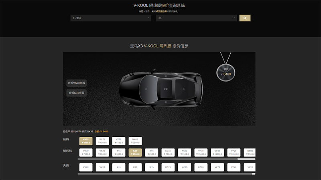321x180 pixels.
Task: Click 查看K35参数 button
Action: [x=77, y=93]
